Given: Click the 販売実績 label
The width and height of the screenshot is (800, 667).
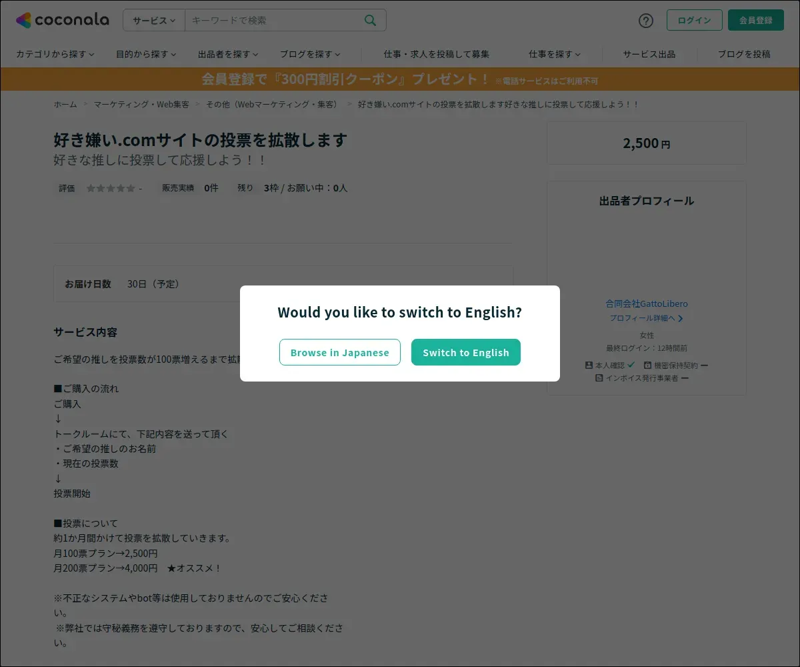Looking at the screenshot, I should [x=178, y=188].
